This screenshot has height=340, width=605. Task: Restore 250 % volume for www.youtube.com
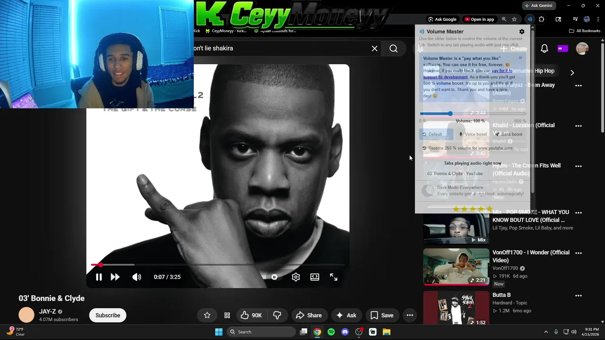coord(467,148)
